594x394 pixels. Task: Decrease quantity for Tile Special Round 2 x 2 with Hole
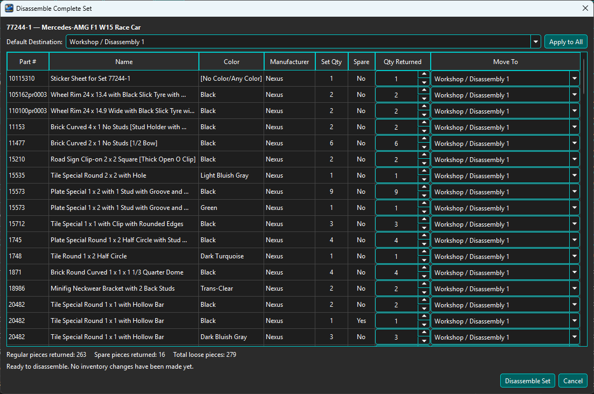click(424, 180)
